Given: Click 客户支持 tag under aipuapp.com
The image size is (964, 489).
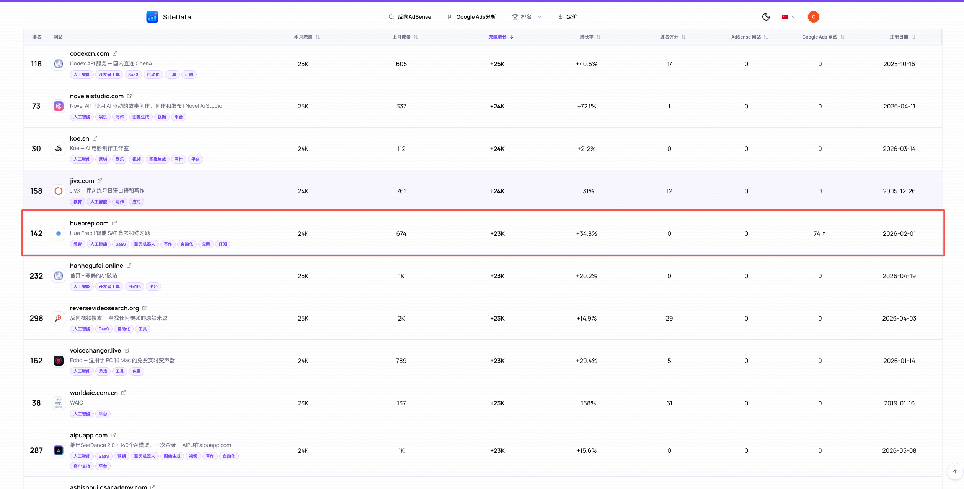Looking at the screenshot, I should [82, 466].
